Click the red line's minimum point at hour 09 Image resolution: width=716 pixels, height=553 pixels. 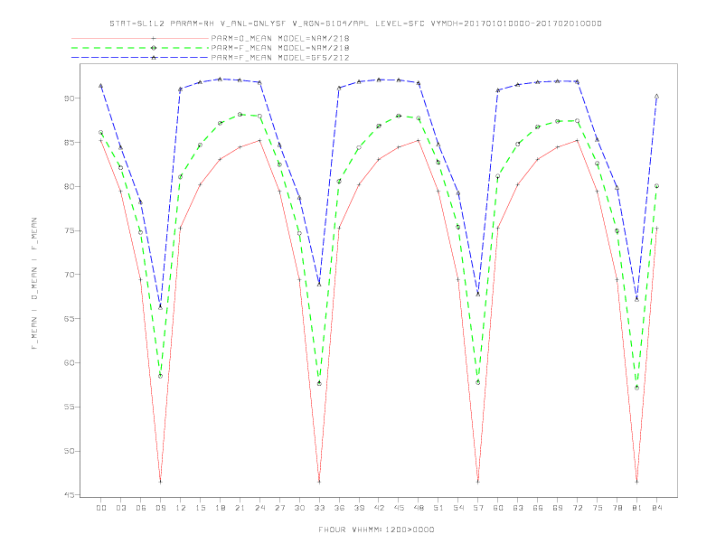pyautogui.click(x=160, y=482)
